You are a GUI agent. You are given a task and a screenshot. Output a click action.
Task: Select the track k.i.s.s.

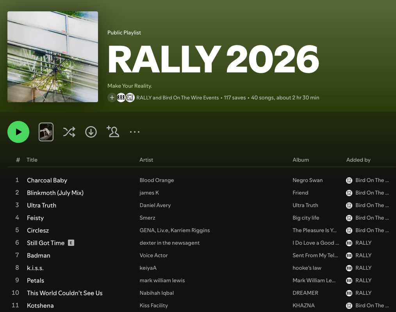[x=36, y=268]
